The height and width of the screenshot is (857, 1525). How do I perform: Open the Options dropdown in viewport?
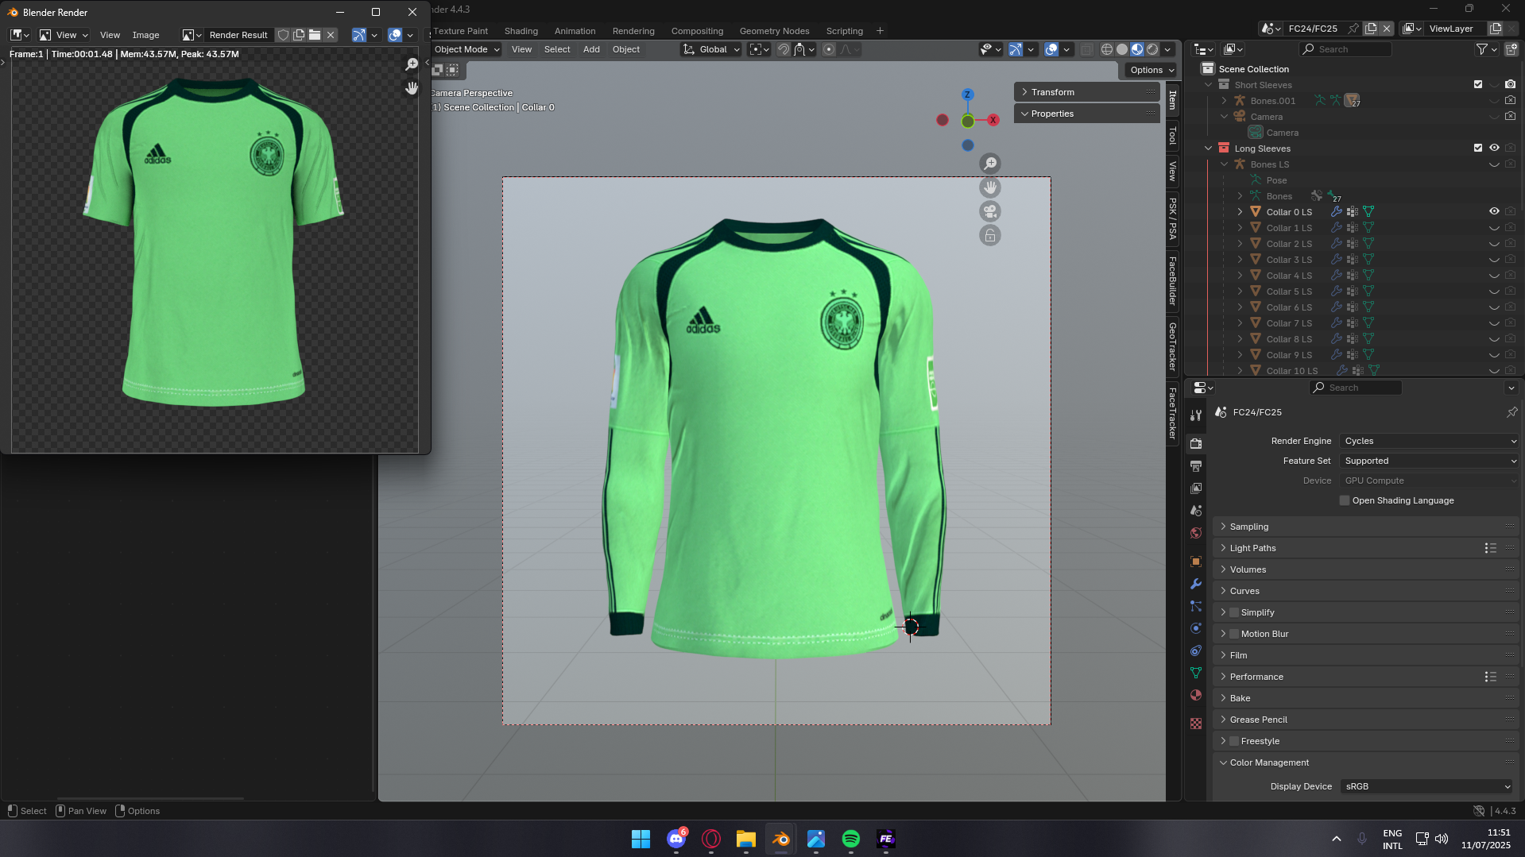1151,70
